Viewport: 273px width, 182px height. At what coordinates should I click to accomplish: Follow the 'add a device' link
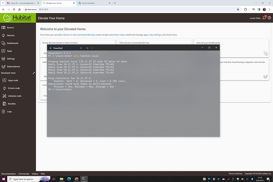pyautogui.click(x=64, y=35)
